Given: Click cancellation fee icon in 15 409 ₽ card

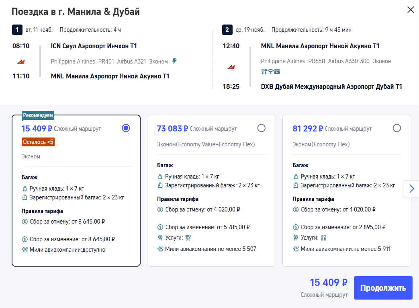Looking at the screenshot, I should (x=25, y=222).
